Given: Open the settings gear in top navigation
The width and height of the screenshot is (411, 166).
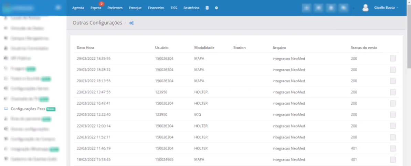Looking at the screenshot, I should coord(217,8).
